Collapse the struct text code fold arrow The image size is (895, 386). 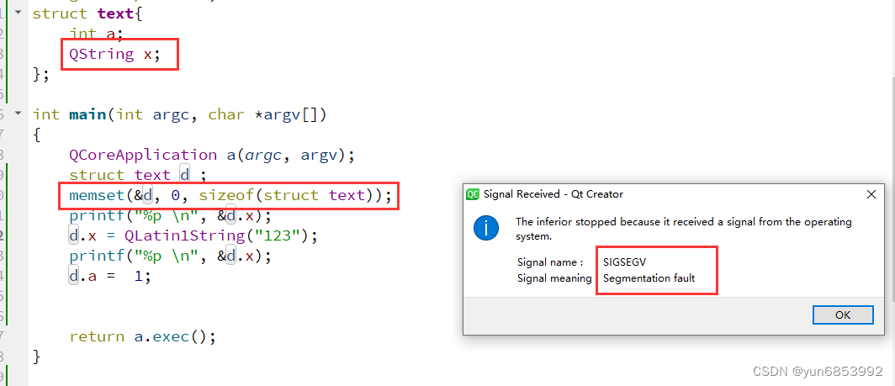click(18, 12)
